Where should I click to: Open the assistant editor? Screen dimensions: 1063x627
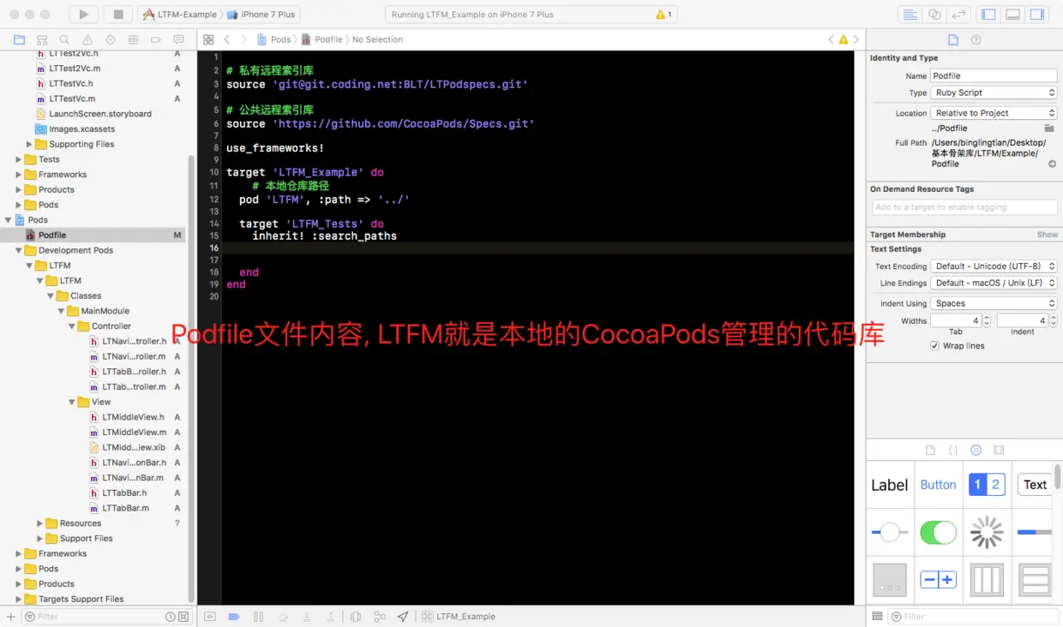click(x=934, y=15)
